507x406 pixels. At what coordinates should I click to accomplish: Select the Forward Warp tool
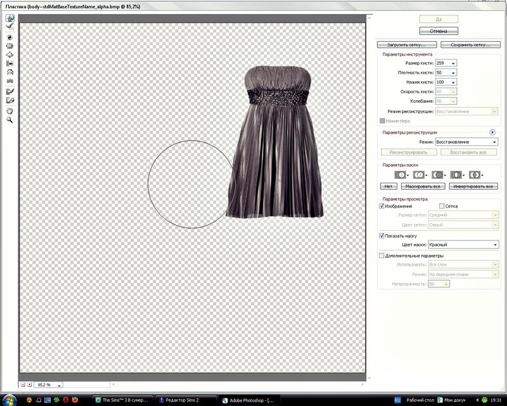click(10, 18)
